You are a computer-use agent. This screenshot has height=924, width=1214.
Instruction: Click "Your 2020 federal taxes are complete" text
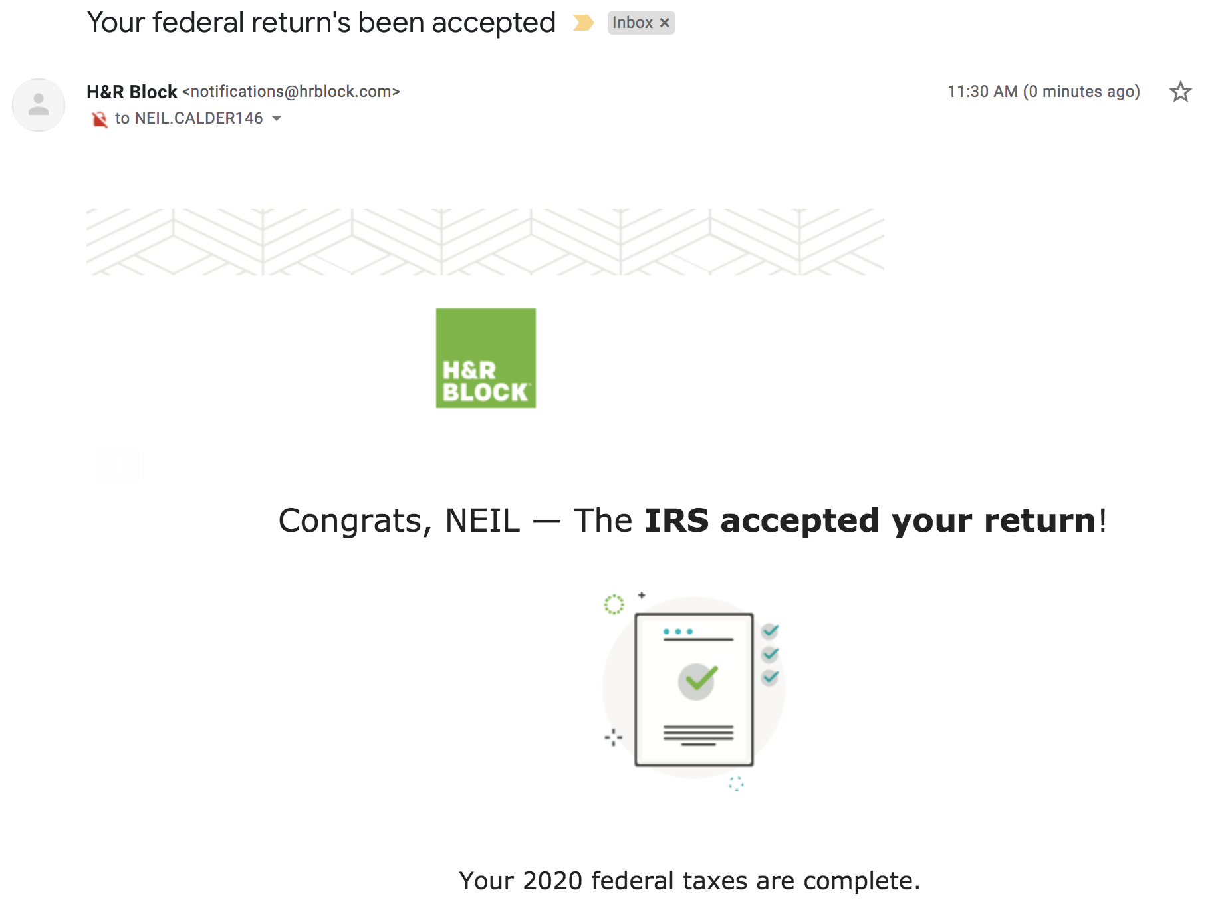pos(689,881)
